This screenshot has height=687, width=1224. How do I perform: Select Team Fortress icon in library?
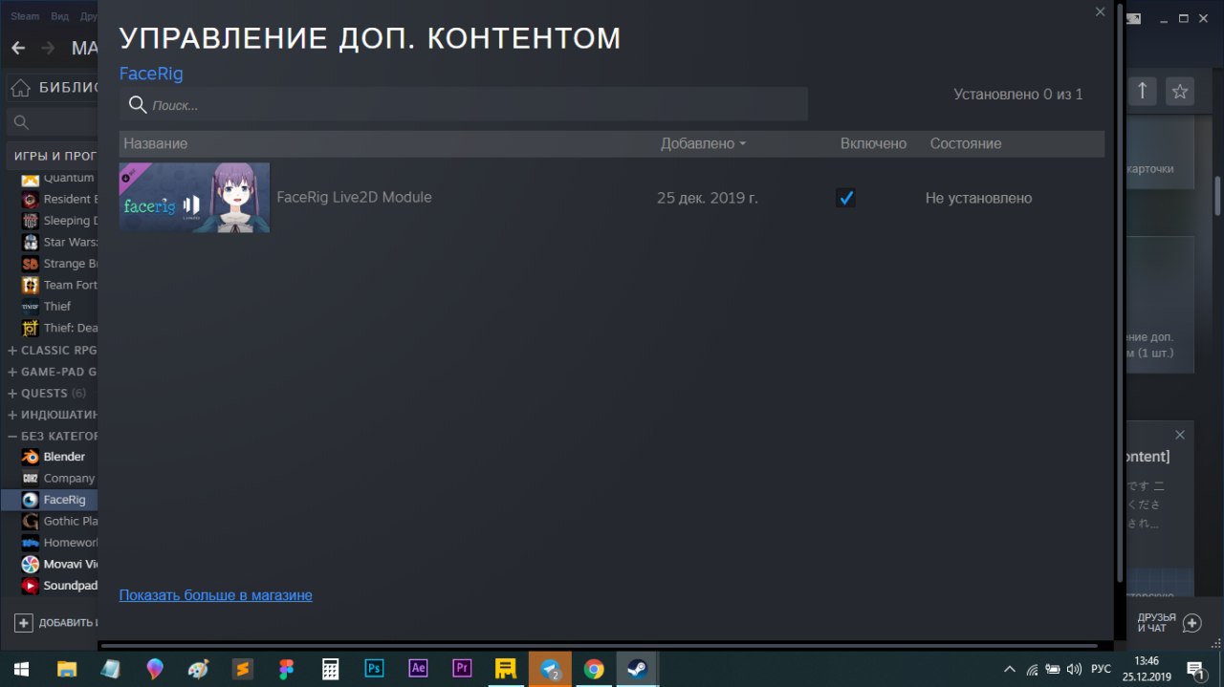(x=30, y=285)
